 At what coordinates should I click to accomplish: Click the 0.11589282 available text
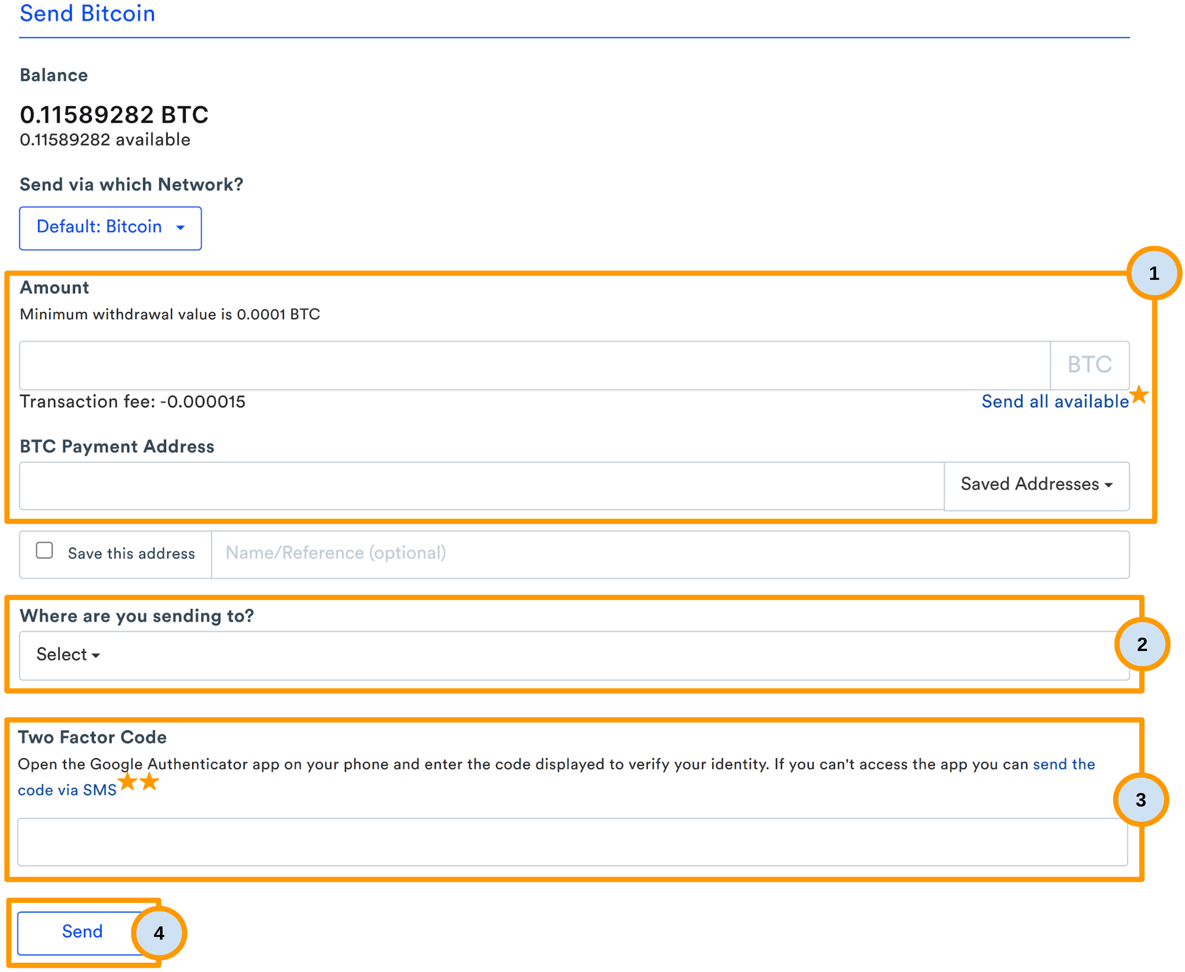(105, 139)
